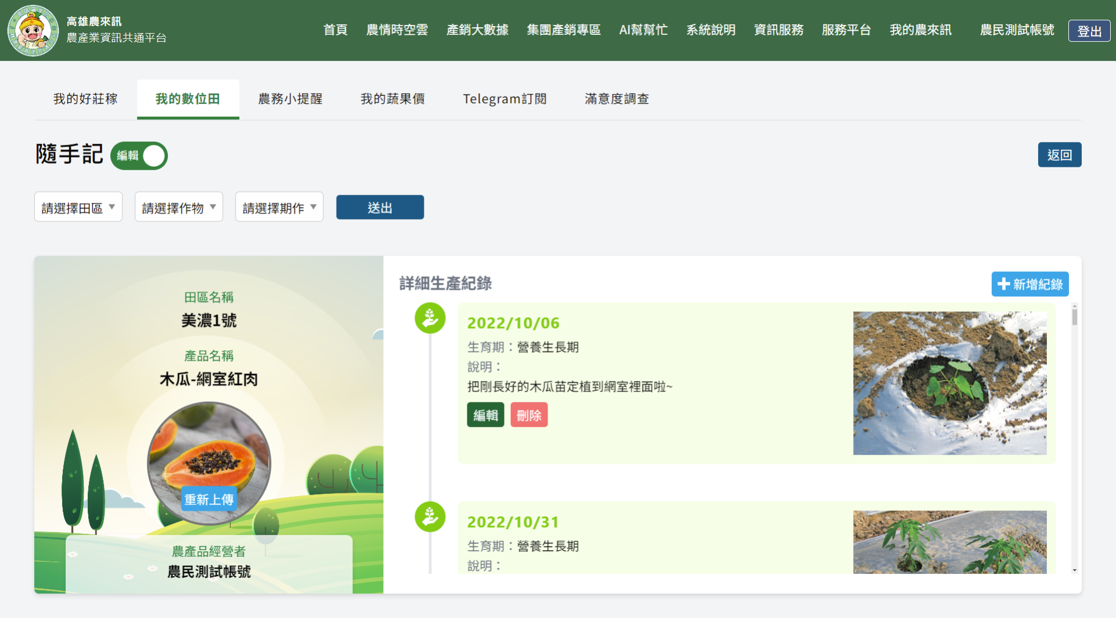Open the seedling photo for 2022/10/06
This screenshot has height=618, width=1116.
(x=949, y=383)
